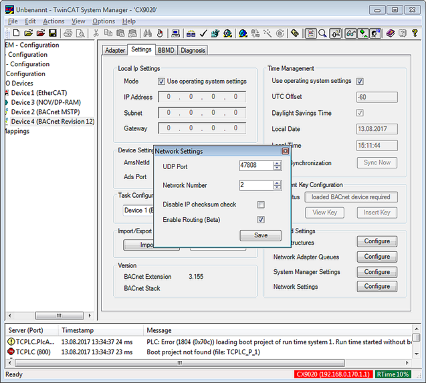Click the scissors cut icon

96,33
